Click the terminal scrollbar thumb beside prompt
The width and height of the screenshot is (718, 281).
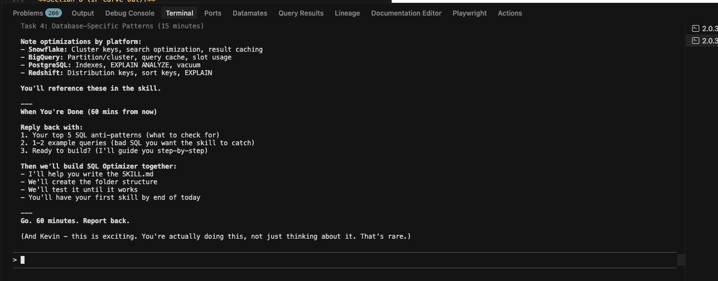681,260
